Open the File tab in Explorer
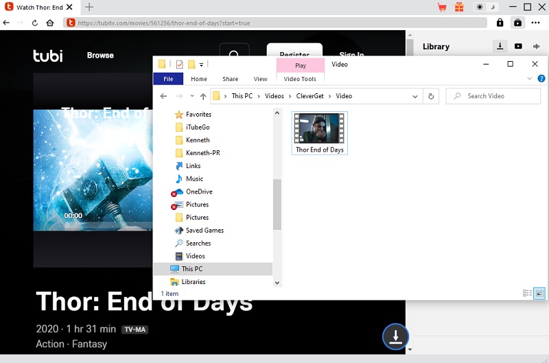This screenshot has width=549, height=363. tap(168, 79)
